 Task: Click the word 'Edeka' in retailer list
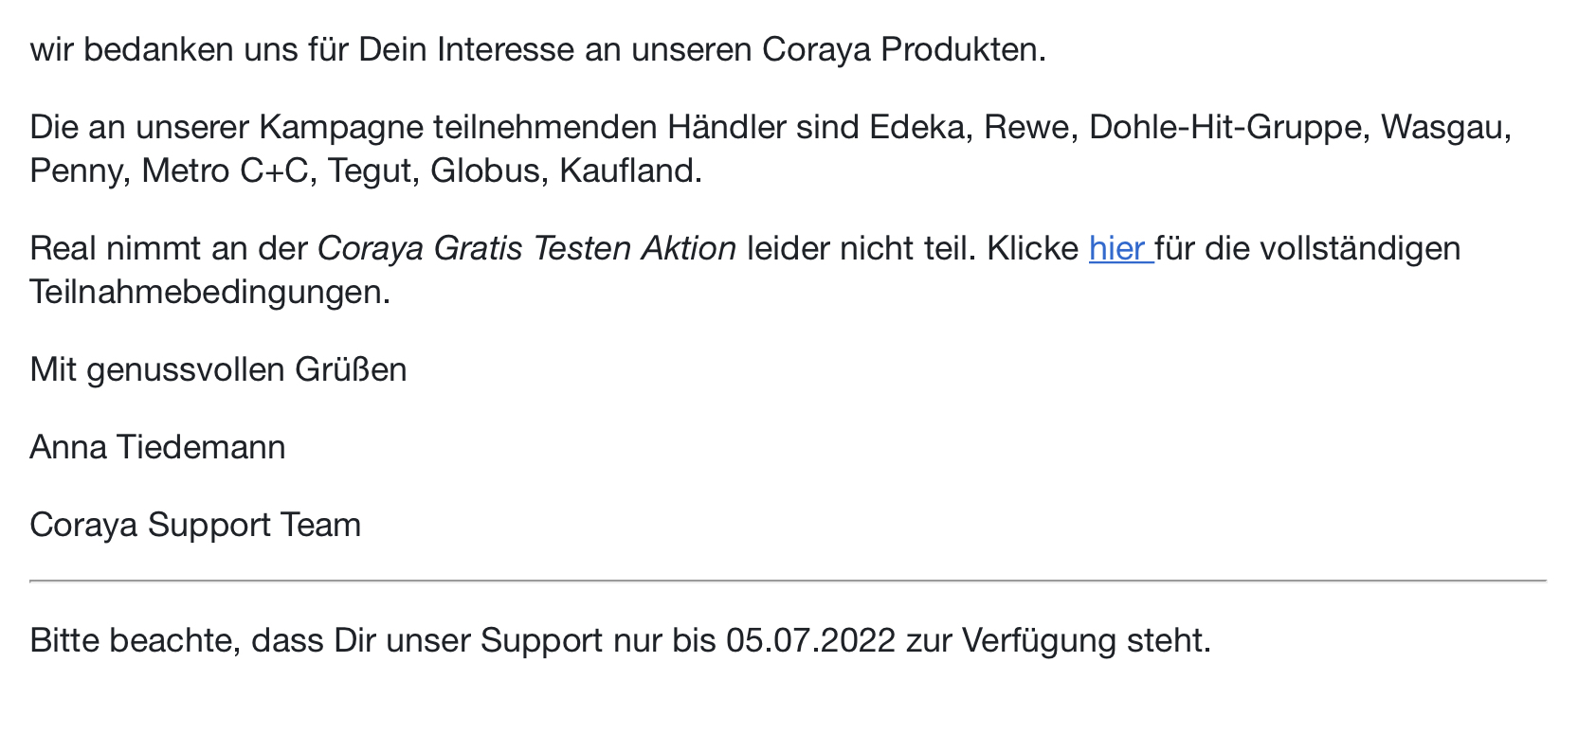916,127
